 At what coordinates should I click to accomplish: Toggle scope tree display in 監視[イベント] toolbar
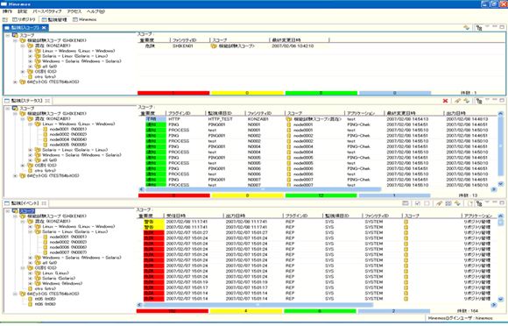tap(479, 203)
